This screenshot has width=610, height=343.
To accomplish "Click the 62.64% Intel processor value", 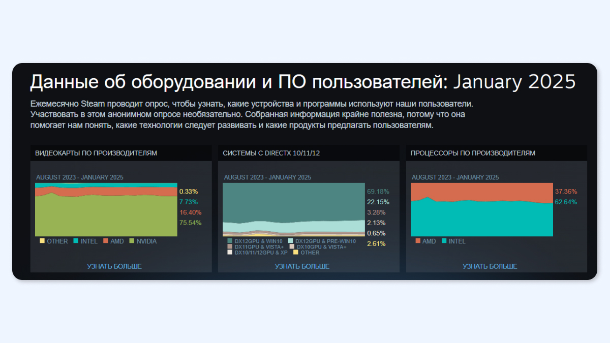I will (x=566, y=202).
